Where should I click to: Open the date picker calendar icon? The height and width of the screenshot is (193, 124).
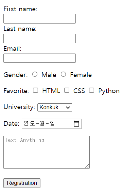coord(76,123)
